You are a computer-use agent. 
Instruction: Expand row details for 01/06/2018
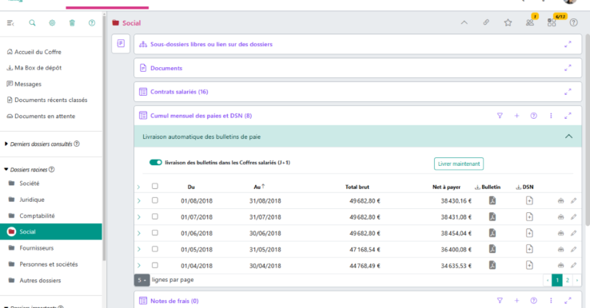pos(139,233)
